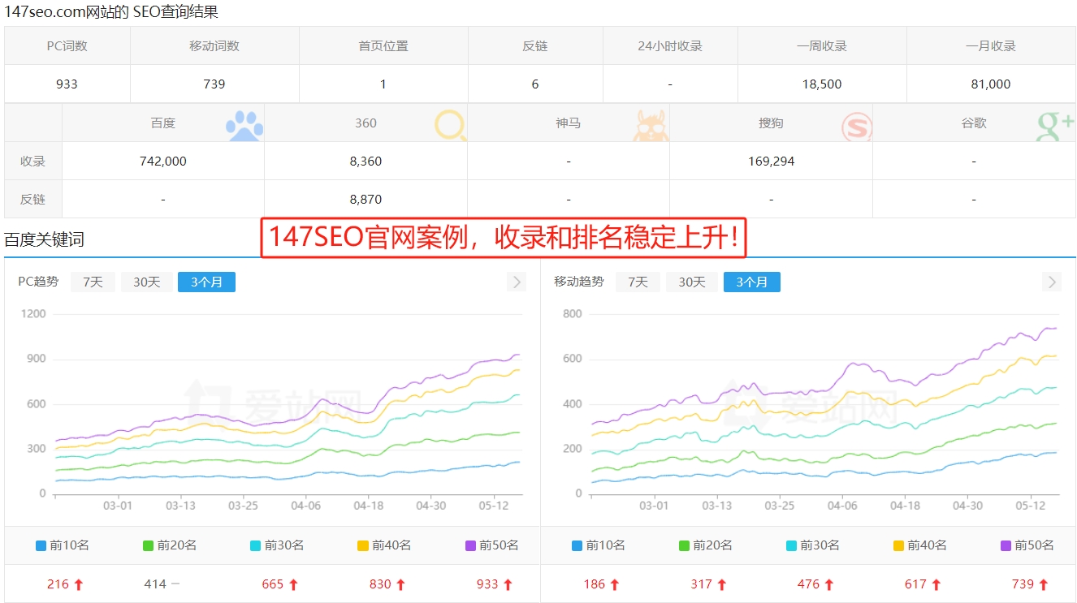Click the 18,500 weekly inclusion value
This screenshot has height=603, width=1077.
click(x=822, y=84)
